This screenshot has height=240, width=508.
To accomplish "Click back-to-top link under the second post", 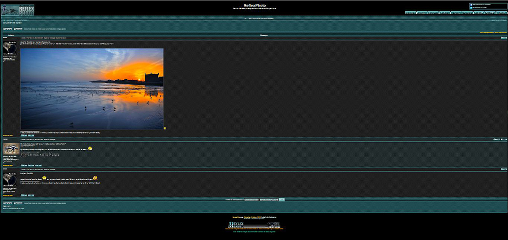I will pos(8,165).
